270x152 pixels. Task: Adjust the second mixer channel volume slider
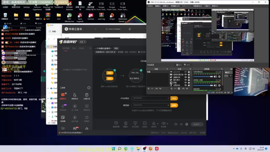click(203, 85)
